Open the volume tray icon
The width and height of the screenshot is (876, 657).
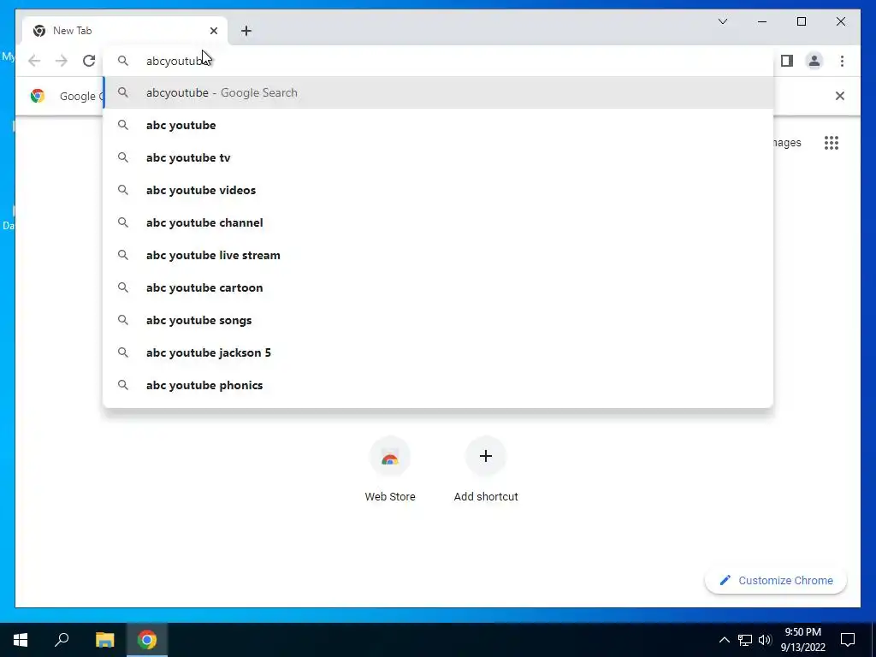(x=765, y=640)
